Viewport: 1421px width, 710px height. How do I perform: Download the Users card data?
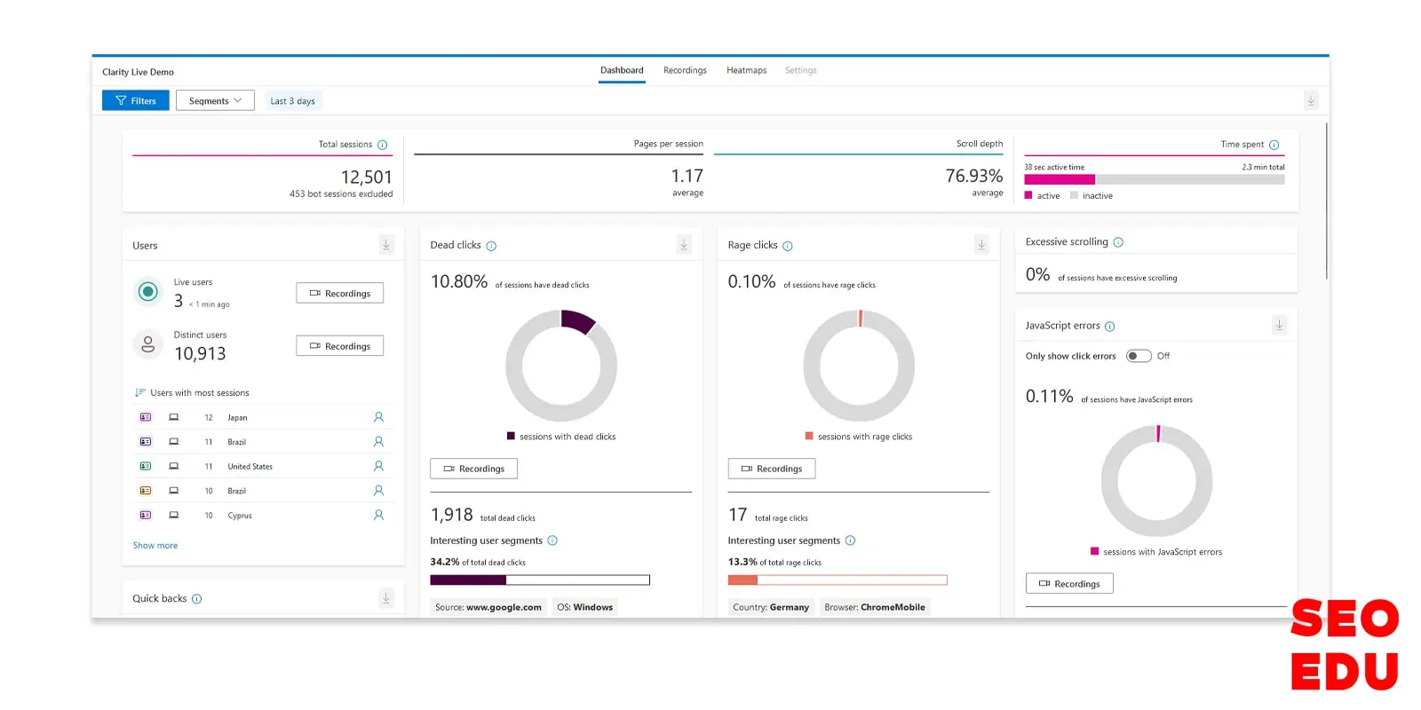[386, 245]
